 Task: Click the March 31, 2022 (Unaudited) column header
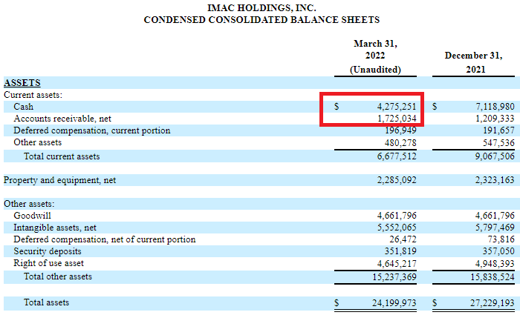click(x=375, y=56)
